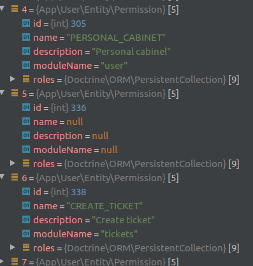The image size is (253, 266).
Task: Select the description "Create ticket" row
Action: 126,220
